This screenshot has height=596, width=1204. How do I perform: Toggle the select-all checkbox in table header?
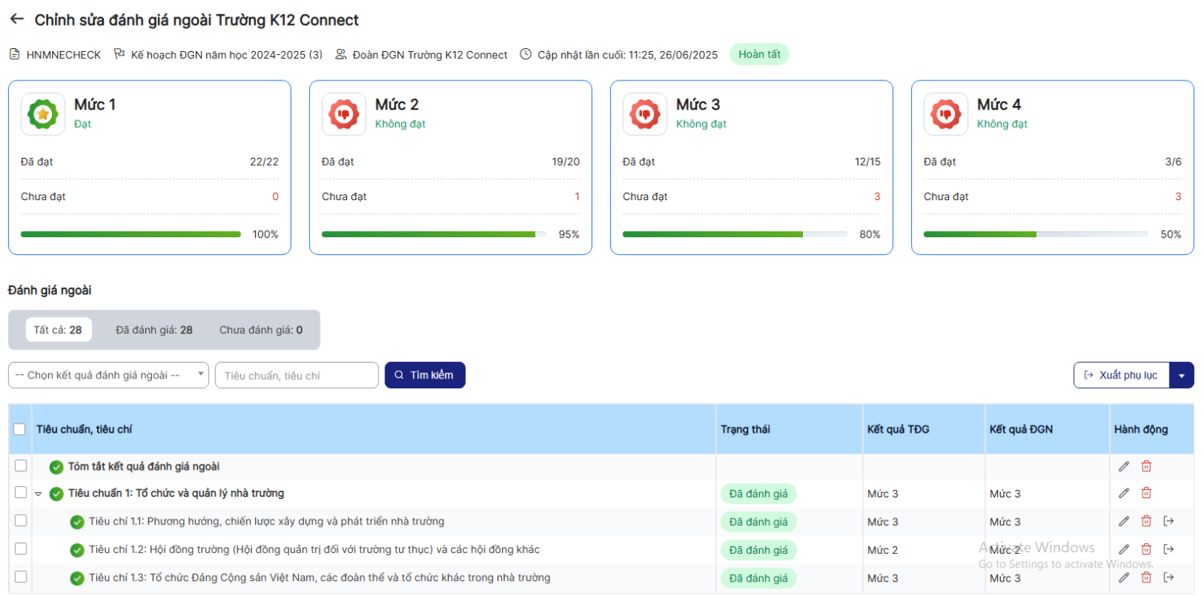coord(20,429)
